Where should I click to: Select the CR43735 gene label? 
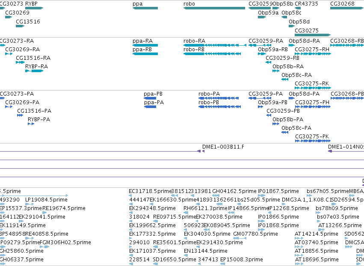306,4
